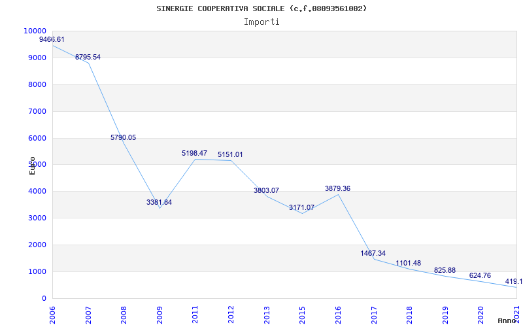Click the Importi subtitle
This screenshot has width=523, height=327.
[x=261, y=22]
